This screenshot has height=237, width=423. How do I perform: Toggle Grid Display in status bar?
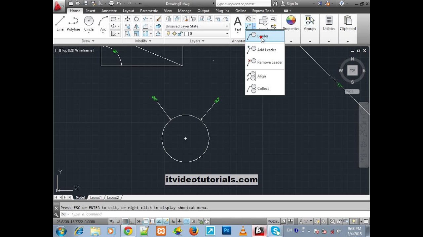[125, 222]
